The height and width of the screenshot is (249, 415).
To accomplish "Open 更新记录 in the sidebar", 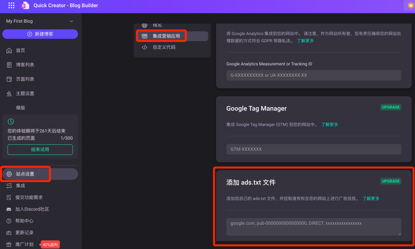I will [25, 233].
